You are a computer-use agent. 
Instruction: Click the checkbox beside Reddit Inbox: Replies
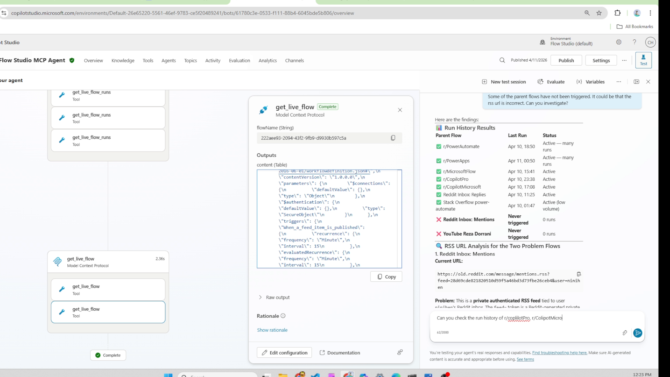(439, 194)
